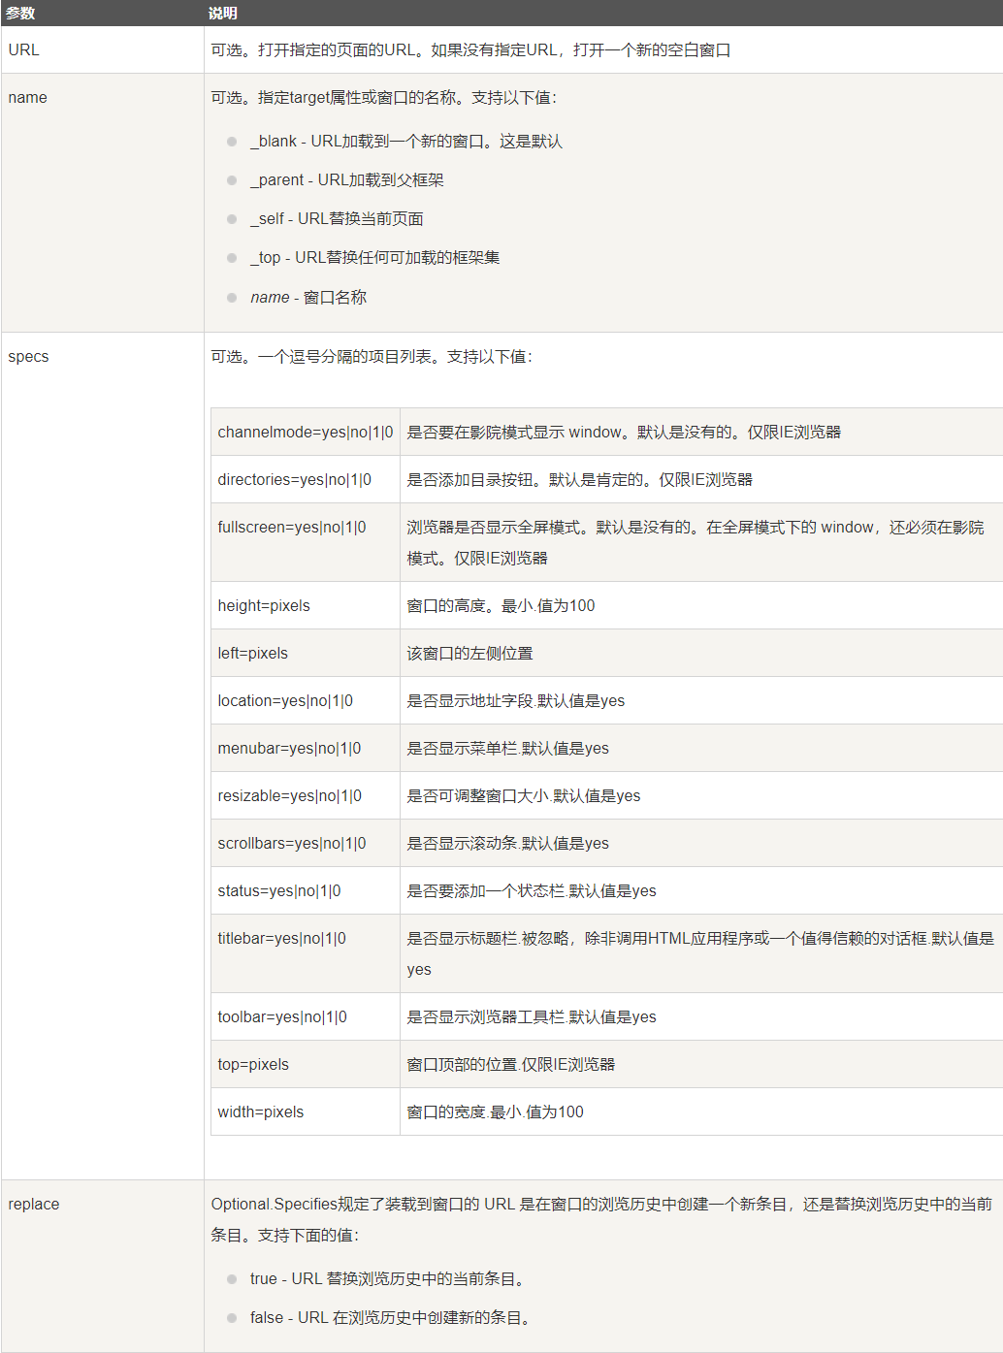Viewport: 1003px width, 1353px height.
Task: Click the name parameter cell
Action: (x=27, y=97)
